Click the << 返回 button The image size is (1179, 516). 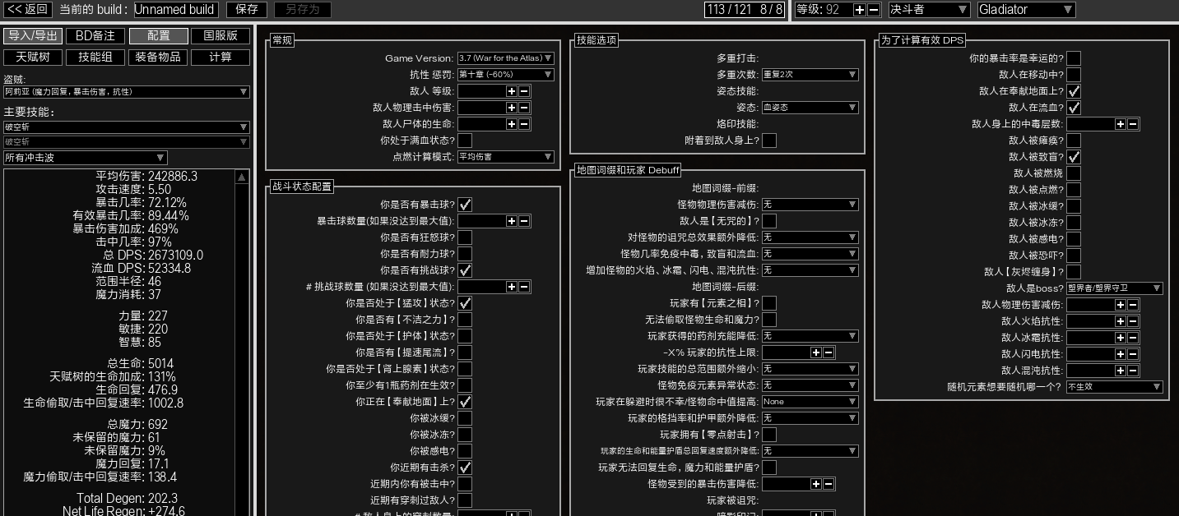pos(28,10)
